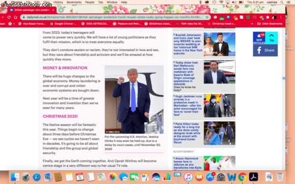Image resolution: width=295 pixels, height=184 pixels.
Task: Open Messages from the dock
Action: [x=123, y=177]
